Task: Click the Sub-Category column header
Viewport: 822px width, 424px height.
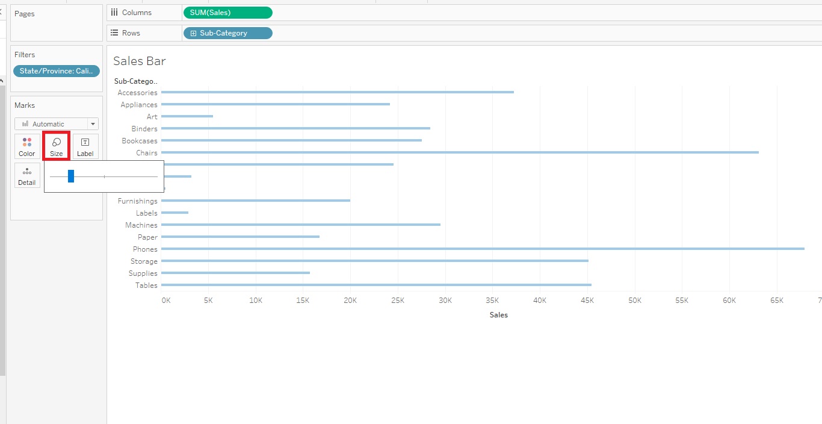Action: pyautogui.click(x=136, y=81)
